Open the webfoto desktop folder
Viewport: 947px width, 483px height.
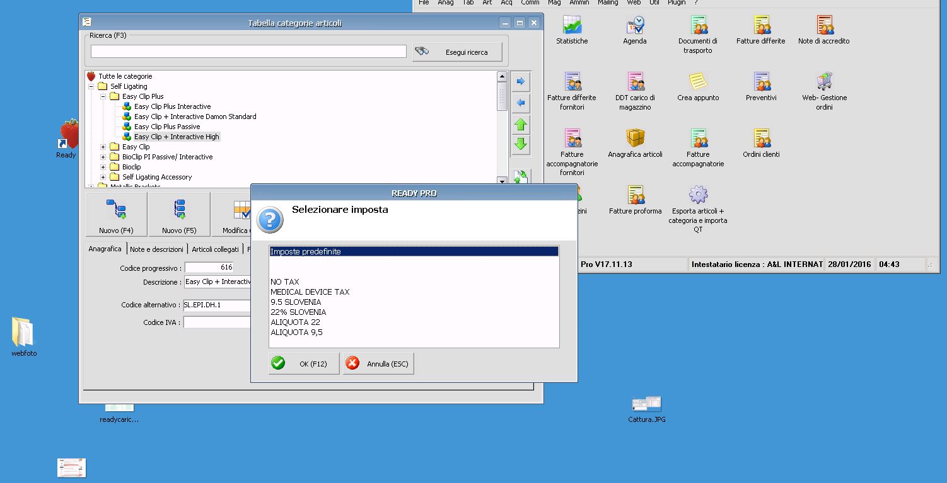pyautogui.click(x=24, y=337)
